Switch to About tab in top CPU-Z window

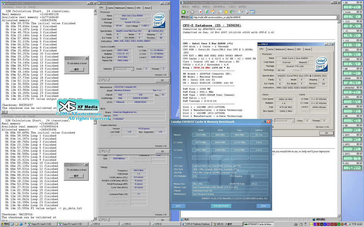click(147, 8)
